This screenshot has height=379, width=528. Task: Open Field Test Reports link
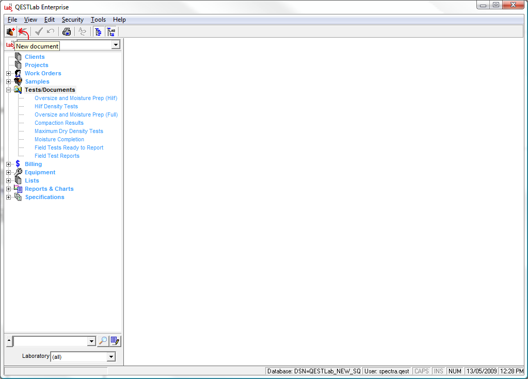57,156
